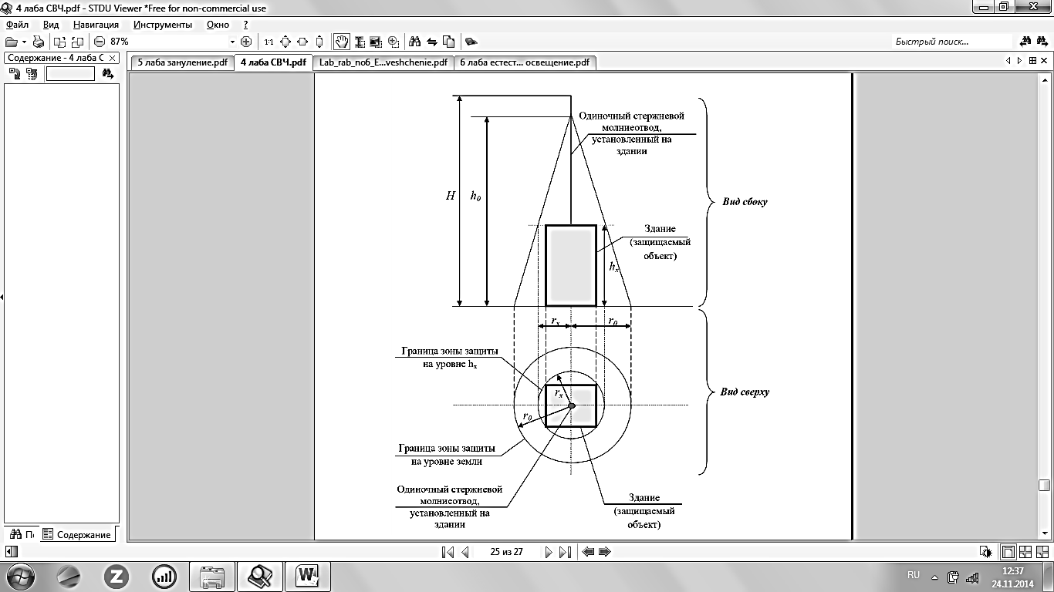Click the status bar icon right of facing pages
Image resolution: width=1054 pixels, height=592 pixels.
coord(1042,552)
